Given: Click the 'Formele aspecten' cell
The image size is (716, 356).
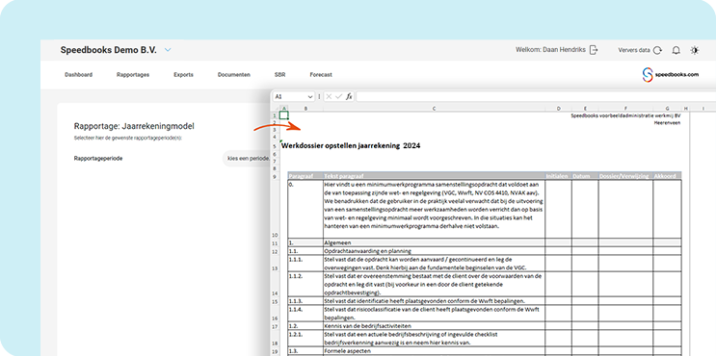Looking at the screenshot, I should 434,351.
